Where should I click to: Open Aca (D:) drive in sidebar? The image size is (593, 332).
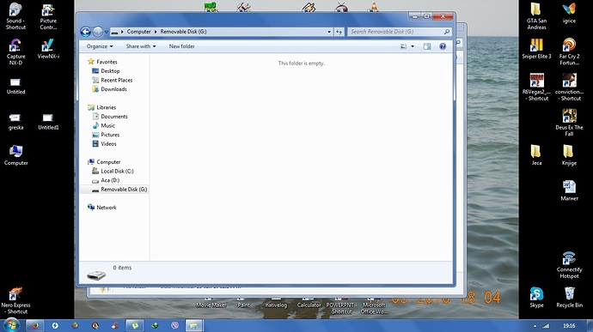click(x=110, y=180)
